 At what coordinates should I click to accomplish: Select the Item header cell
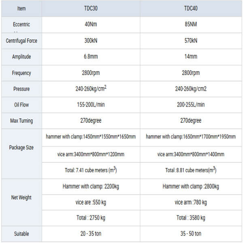tap(21, 9)
